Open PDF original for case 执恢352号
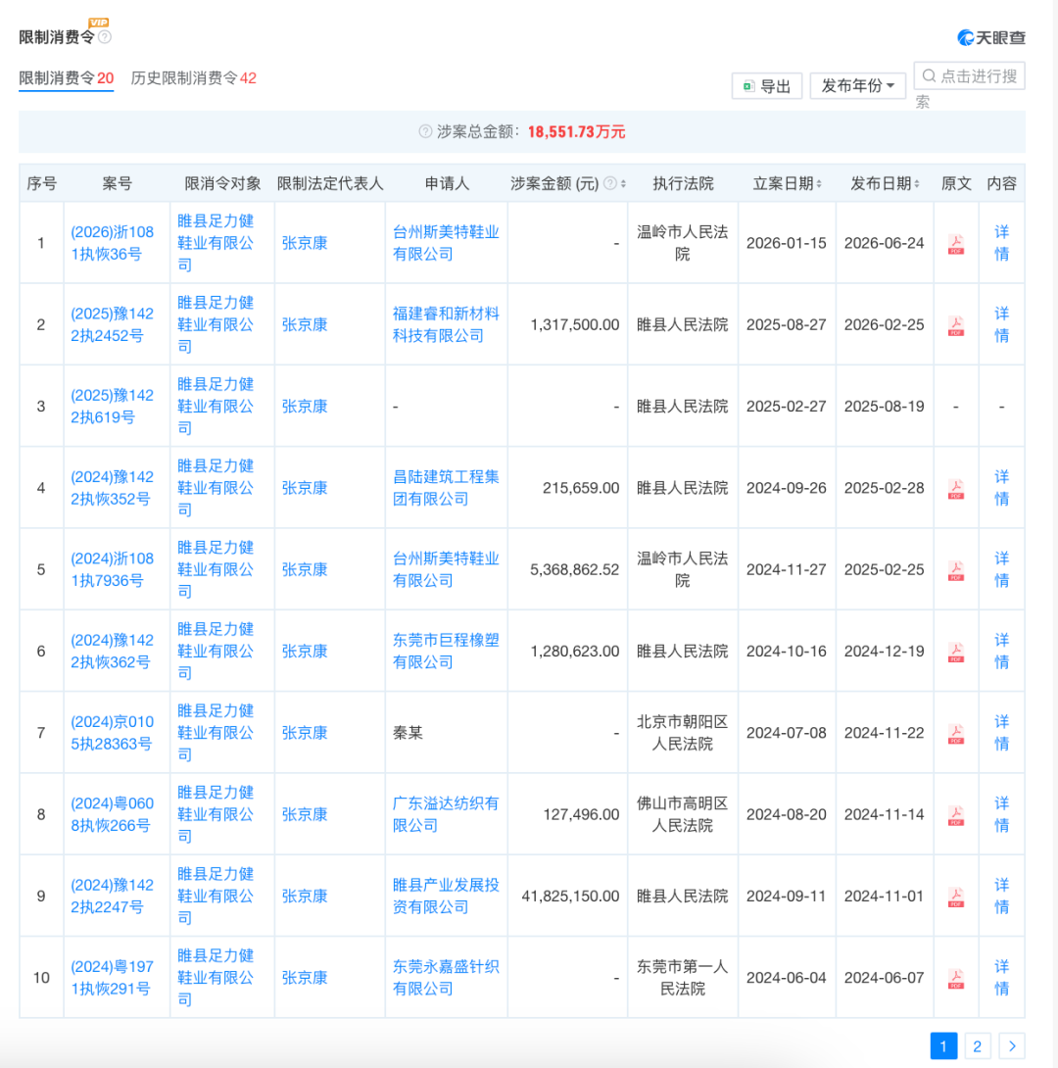 [956, 489]
